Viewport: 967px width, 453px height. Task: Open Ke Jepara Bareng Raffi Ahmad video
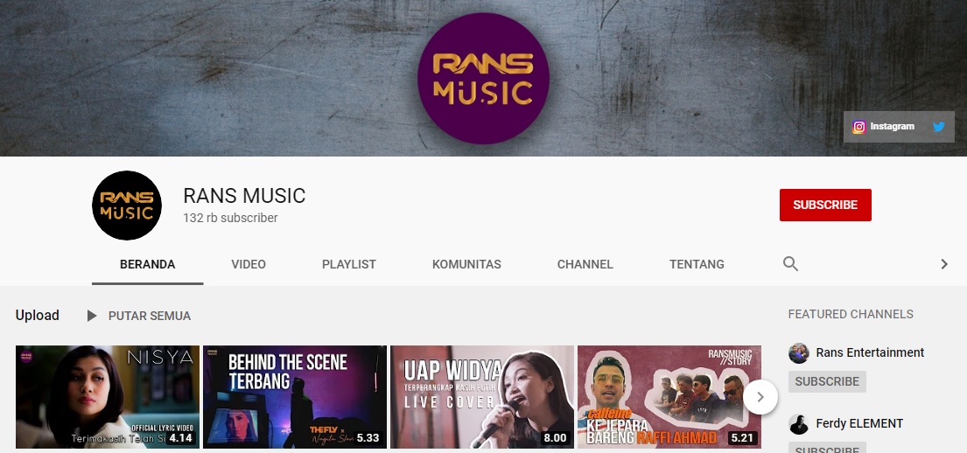tap(669, 397)
